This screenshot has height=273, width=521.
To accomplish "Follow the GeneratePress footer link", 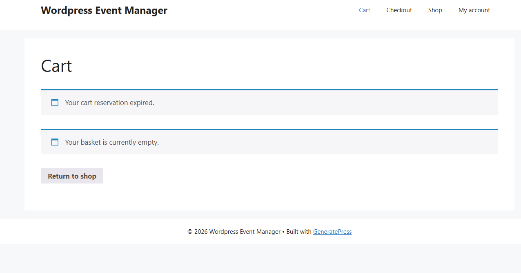I will tap(332, 232).
